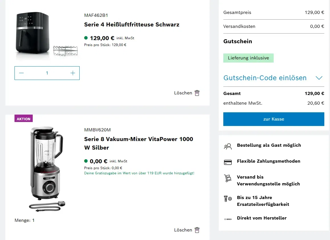Click the Lieferung inklusive badge

click(248, 58)
